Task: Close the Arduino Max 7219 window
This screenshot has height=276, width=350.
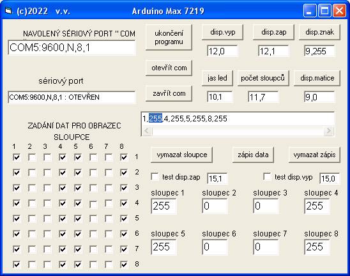Action: point(339,10)
